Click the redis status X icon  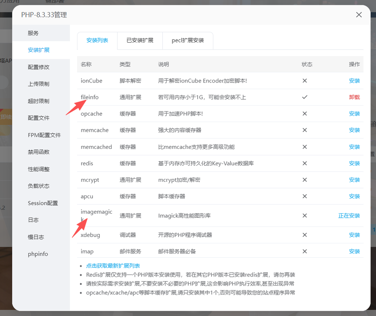click(x=305, y=163)
